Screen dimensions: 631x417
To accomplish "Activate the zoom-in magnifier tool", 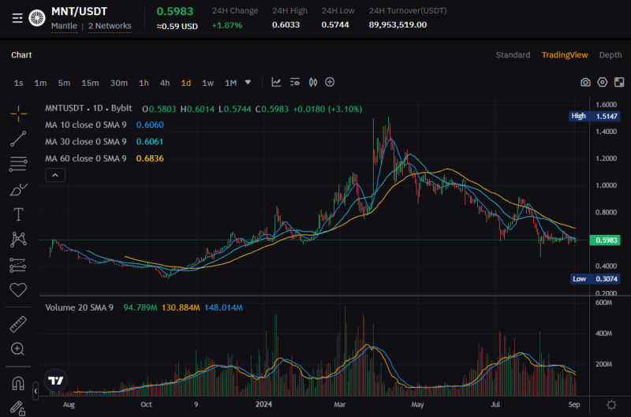I will click(x=17, y=348).
